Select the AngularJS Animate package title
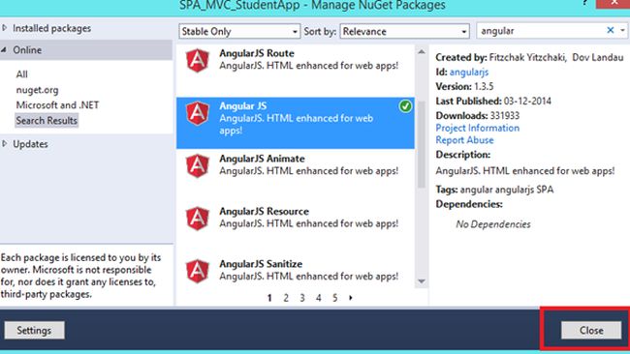Image resolution: width=630 pixels, height=354 pixels. (x=262, y=159)
